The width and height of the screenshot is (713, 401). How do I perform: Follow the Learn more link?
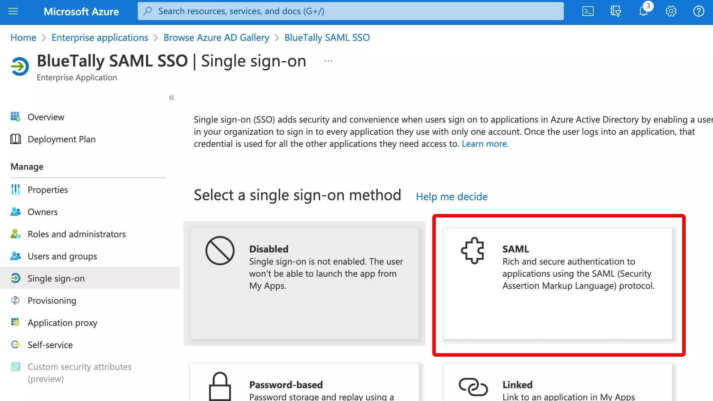[x=485, y=144]
